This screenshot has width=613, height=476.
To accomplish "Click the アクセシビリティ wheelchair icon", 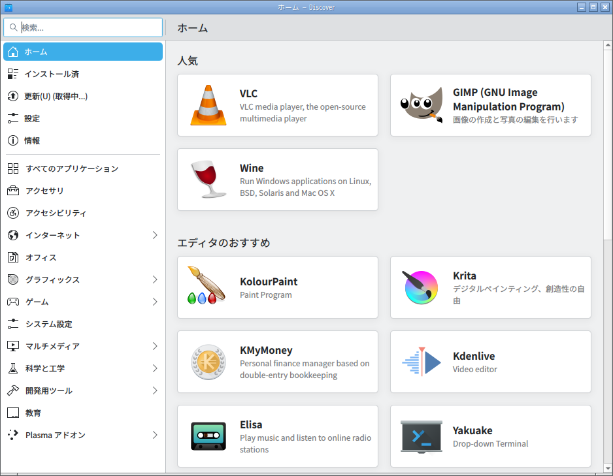I will point(13,213).
